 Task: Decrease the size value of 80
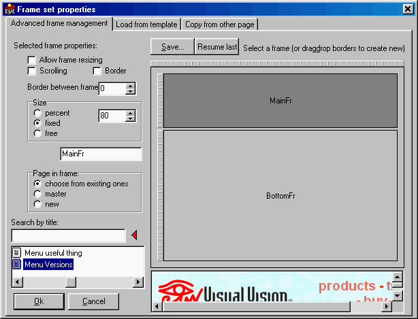[131, 119]
